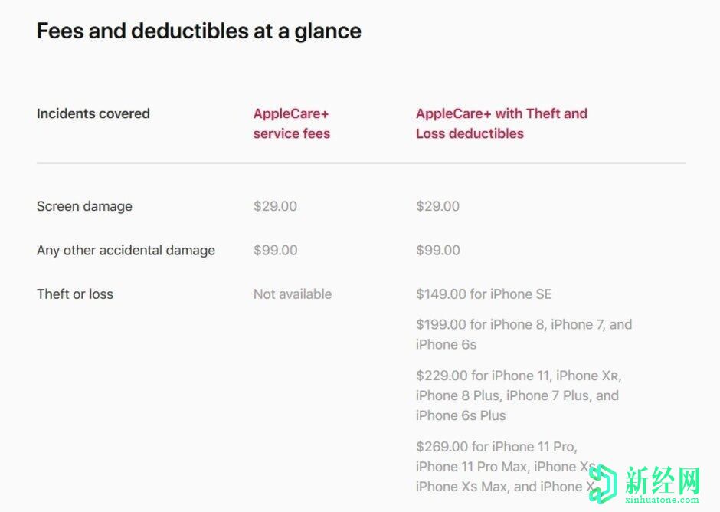Click the $29.00 Theft and Loss deductible
The image size is (720, 512).
click(437, 206)
